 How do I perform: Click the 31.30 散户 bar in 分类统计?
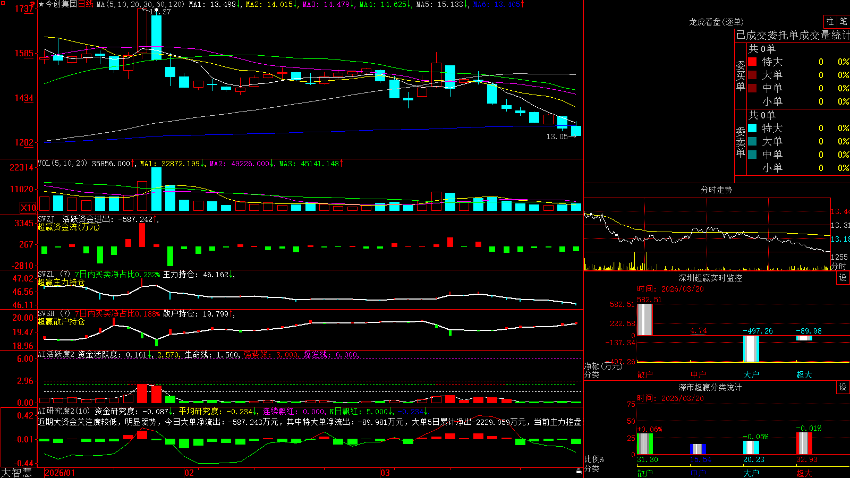point(644,444)
